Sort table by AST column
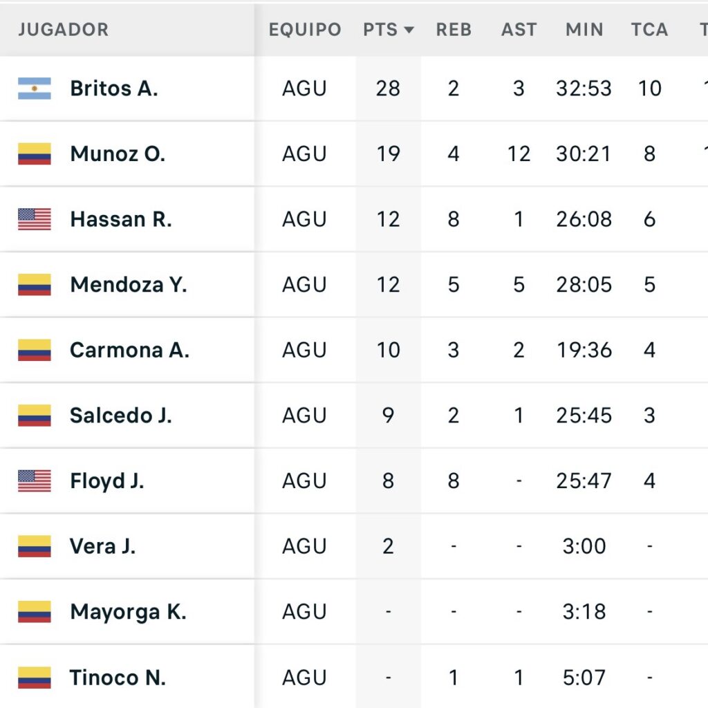The width and height of the screenshot is (708, 708). tap(519, 30)
